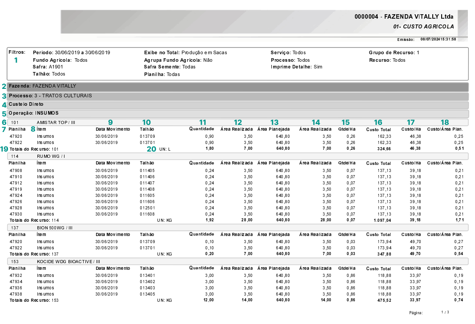The height and width of the screenshot is (324, 475).
Task: Click planilha number 47934
Action: (16, 282)
